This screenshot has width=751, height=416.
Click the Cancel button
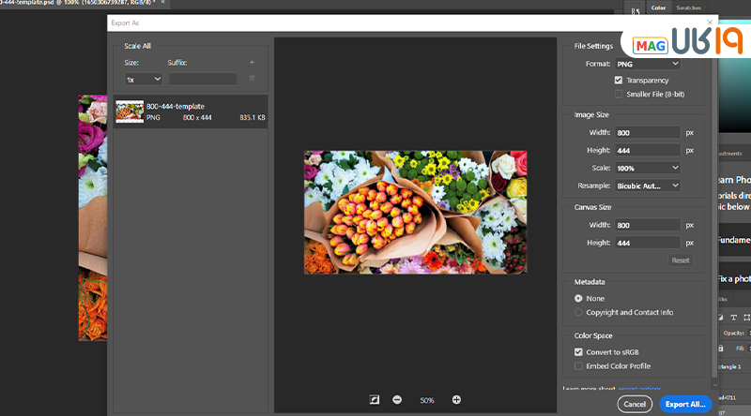click(x=635, y=404)
